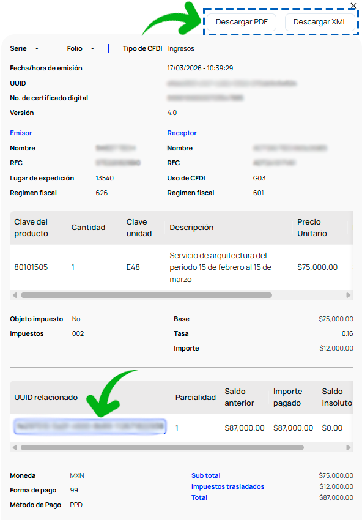Click the Clave del producto column header
The image size is (362, 520).
coord(31,228)
